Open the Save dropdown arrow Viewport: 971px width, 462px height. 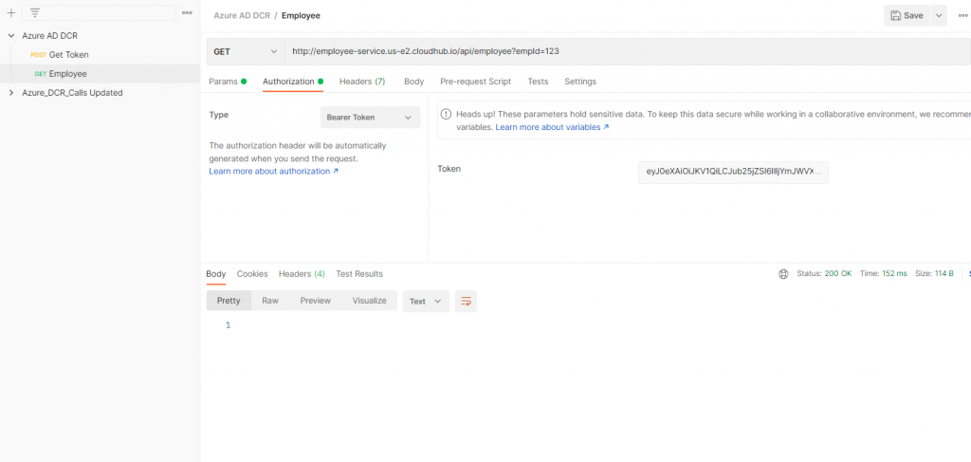(939, 15)
